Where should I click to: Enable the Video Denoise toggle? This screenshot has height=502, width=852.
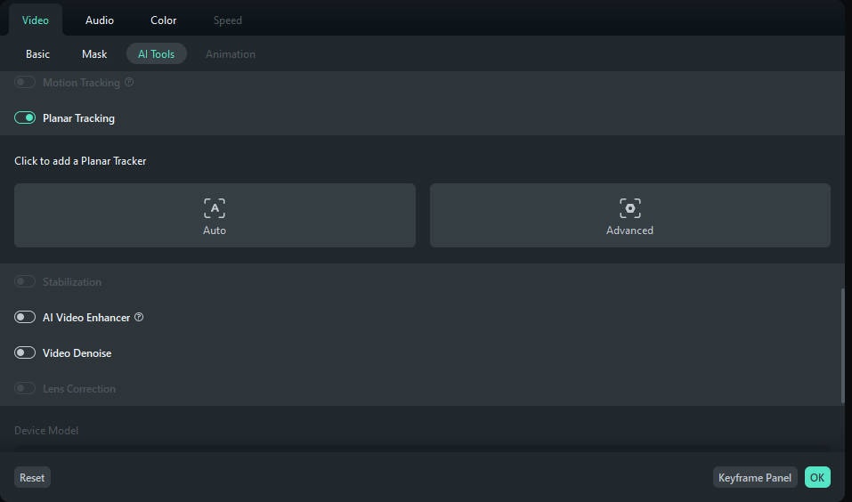[x=25, y=352]
